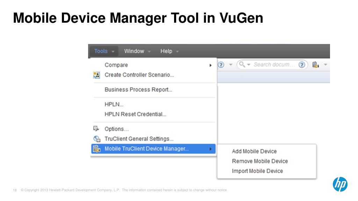This screenshot has width=358, height=201.
Task: Open the Help menu
Action: 169,51
